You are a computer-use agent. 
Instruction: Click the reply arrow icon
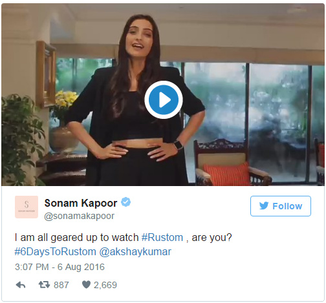click(x=21, y=285)
